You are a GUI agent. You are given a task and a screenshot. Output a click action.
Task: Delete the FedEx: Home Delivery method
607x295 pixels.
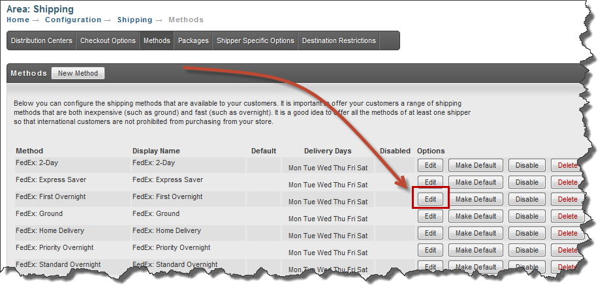567,234
